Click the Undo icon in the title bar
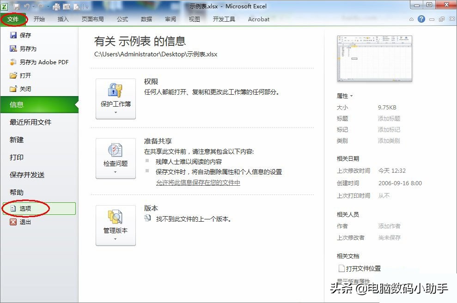Viewport: 457px width, 303px height. coord(27,6)
